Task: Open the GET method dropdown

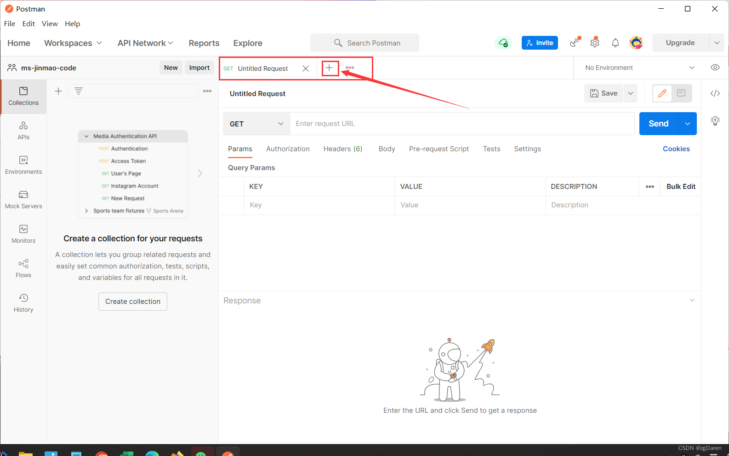Action: click(x=256, y=124)
